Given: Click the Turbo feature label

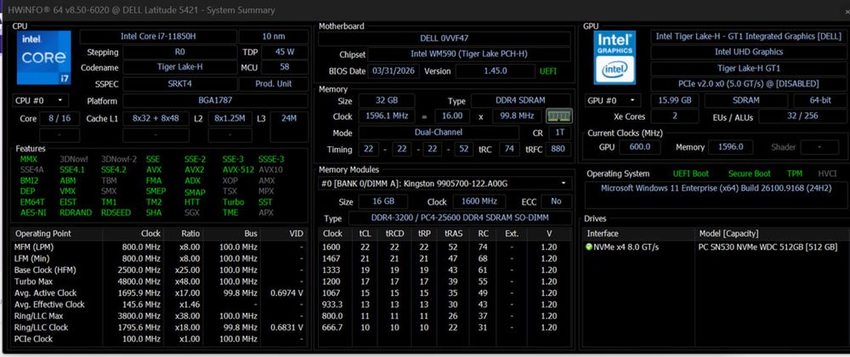Looking at the screenshot, I should coord(233,202).
